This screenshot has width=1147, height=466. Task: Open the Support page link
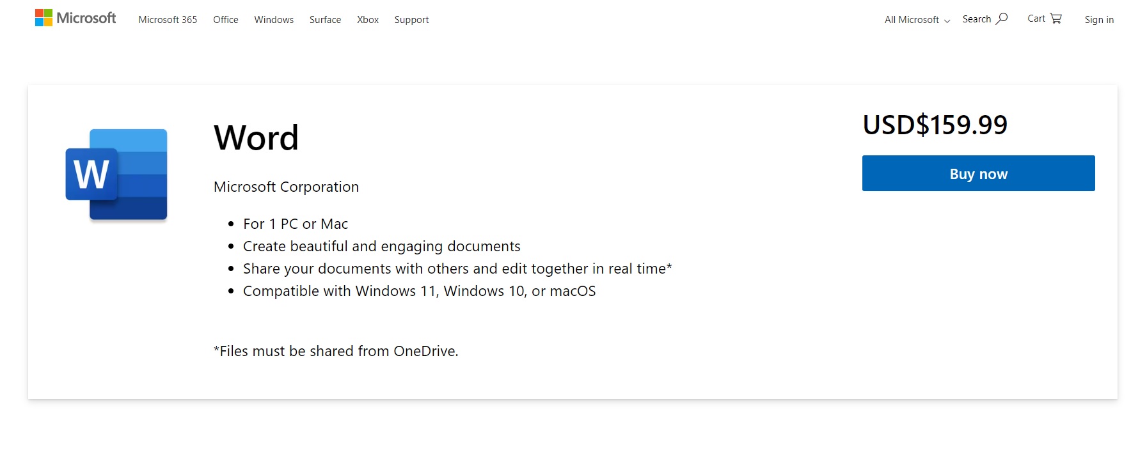[x=411, y=20]
